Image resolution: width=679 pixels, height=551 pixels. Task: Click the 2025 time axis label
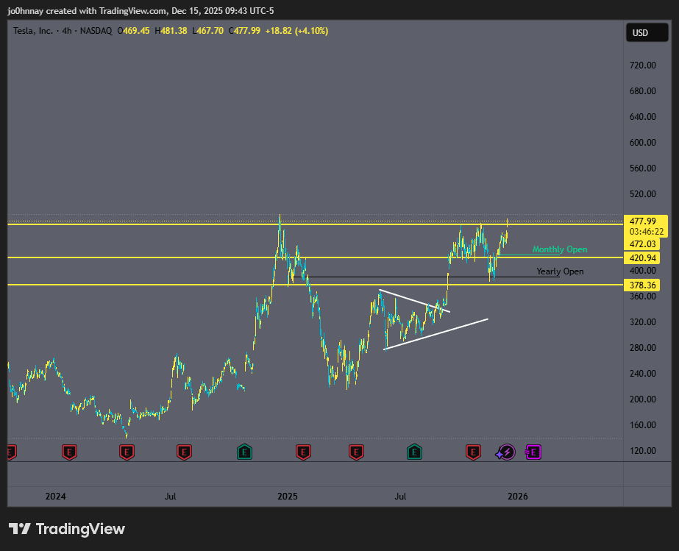[288, 497]
